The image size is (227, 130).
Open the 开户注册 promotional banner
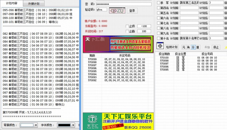(x=118, y=44)
